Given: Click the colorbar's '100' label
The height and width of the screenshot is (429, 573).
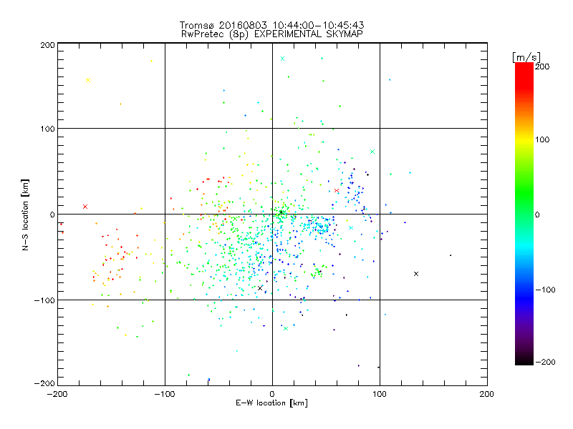Looking at the screenshot, I should click(542, 139).
